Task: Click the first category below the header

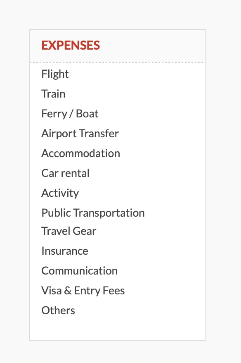Action: tap(55, 74)
